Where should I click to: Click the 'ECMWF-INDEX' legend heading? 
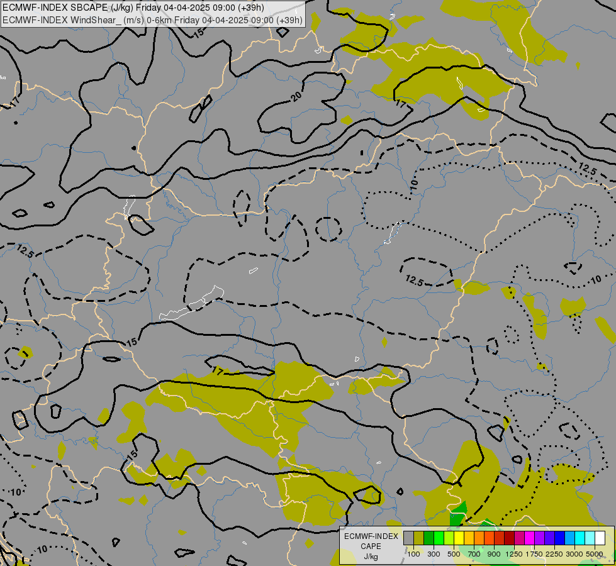pos(371,536)
